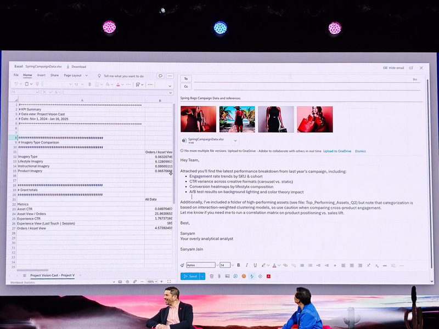The width and height of the screenshot is (439, 329).
Task: Open Workbook Statistics in status bar
Action: (x=22, y=282)
